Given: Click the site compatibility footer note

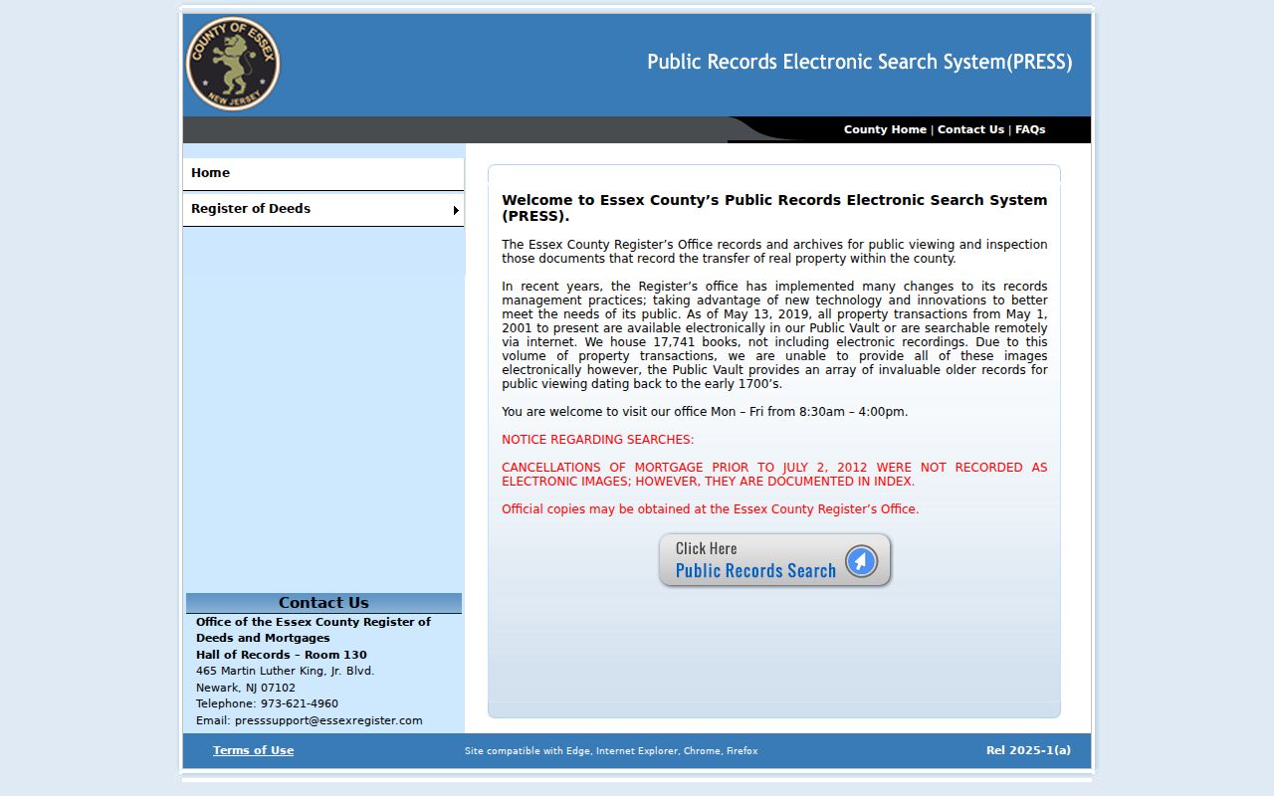Looking at the screenshot, I should point(611,751).
